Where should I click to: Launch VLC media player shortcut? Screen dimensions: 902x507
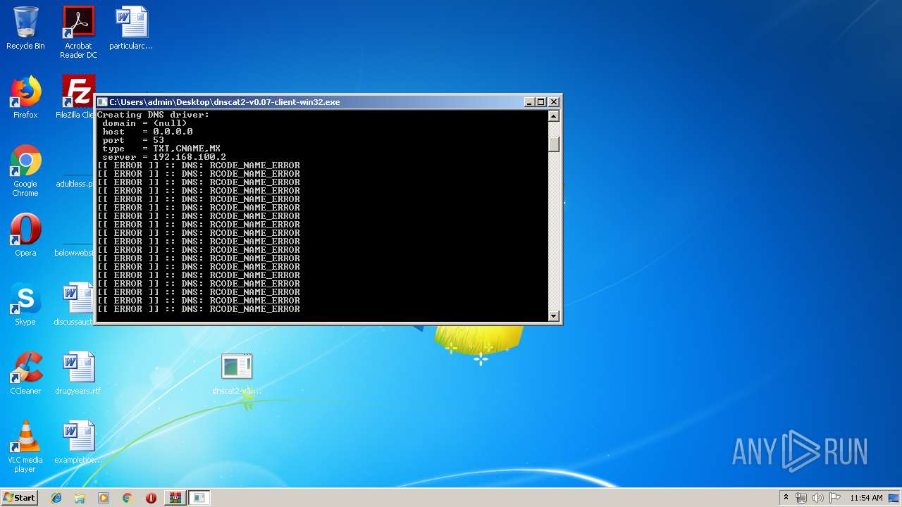25,446
